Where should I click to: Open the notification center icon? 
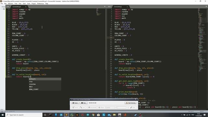pyautogui.click(x=204, y=115)
